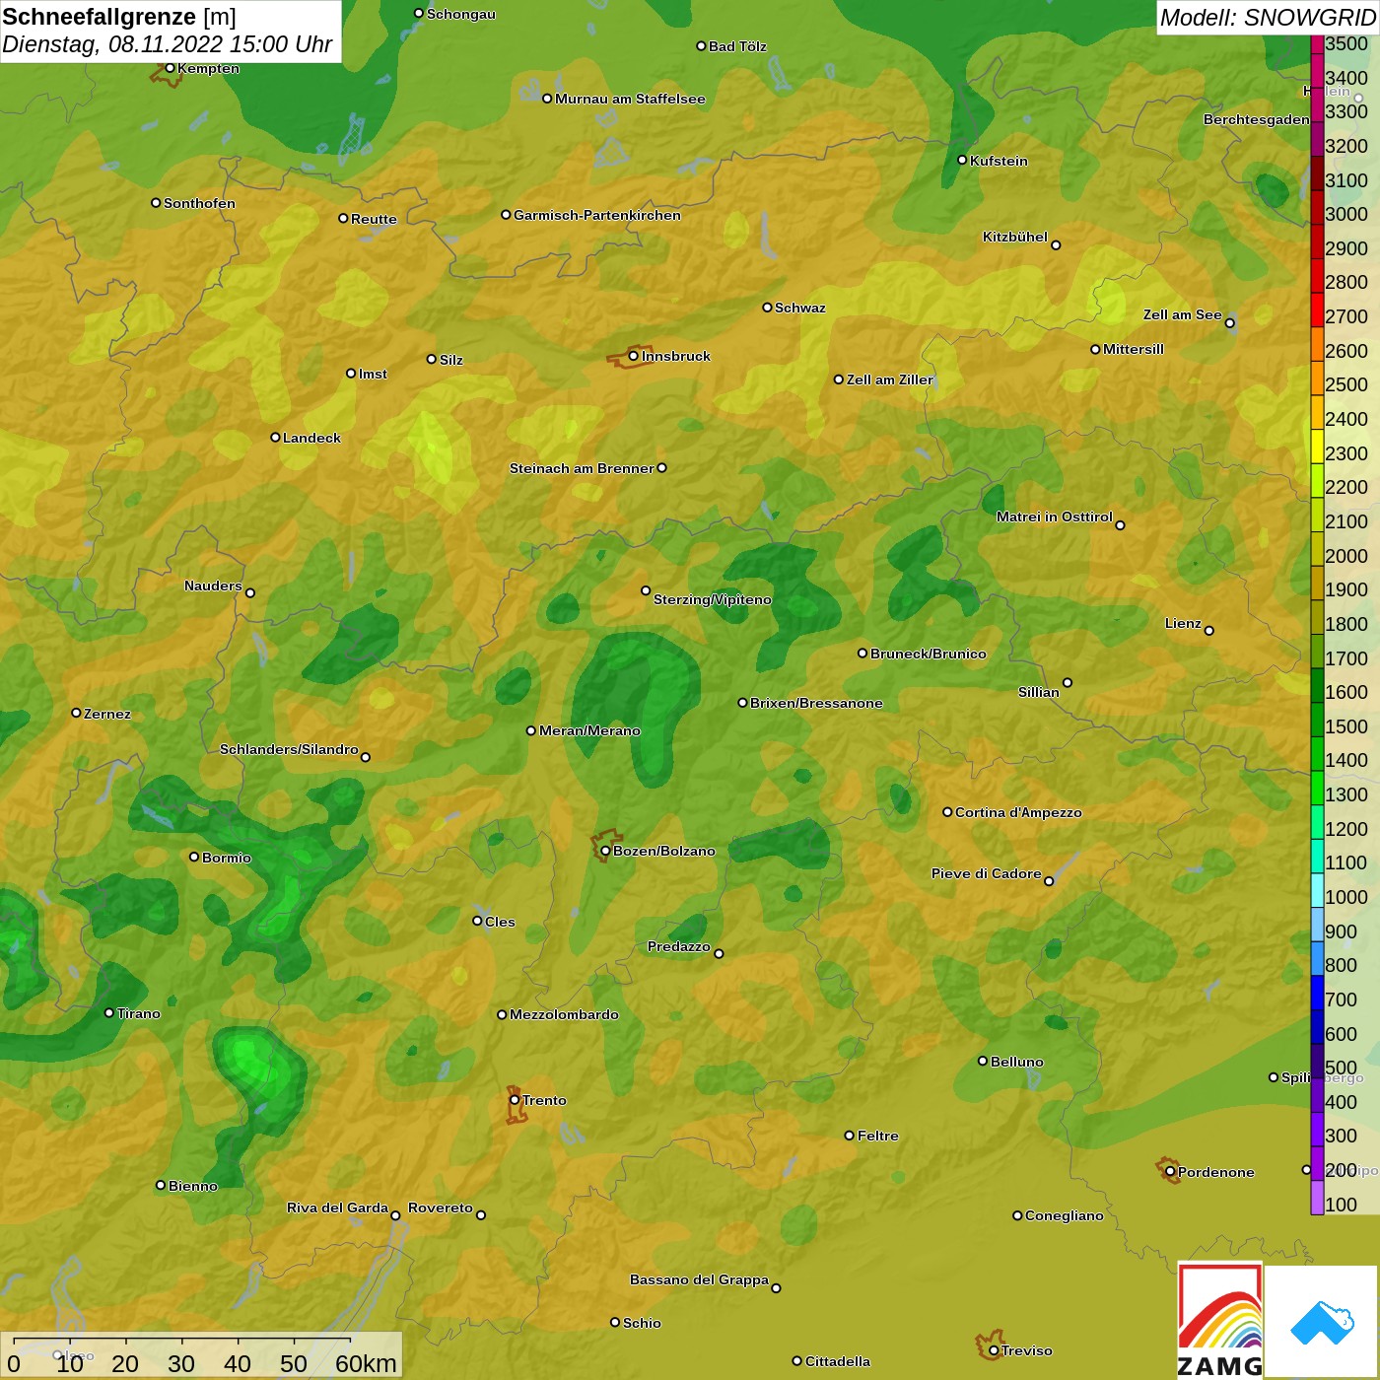The image size is (1380, 1380).
Task: Click the Innsbruck city marker
Action: click(634, 356)
